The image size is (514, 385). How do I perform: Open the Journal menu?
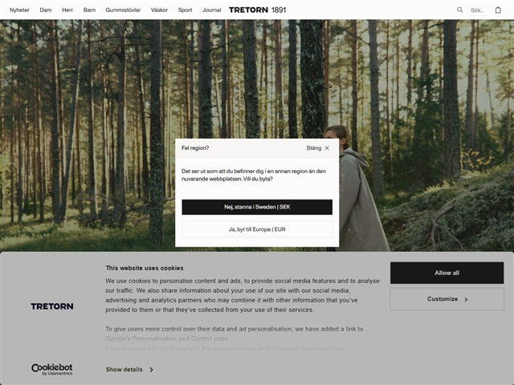click(212, 10)
